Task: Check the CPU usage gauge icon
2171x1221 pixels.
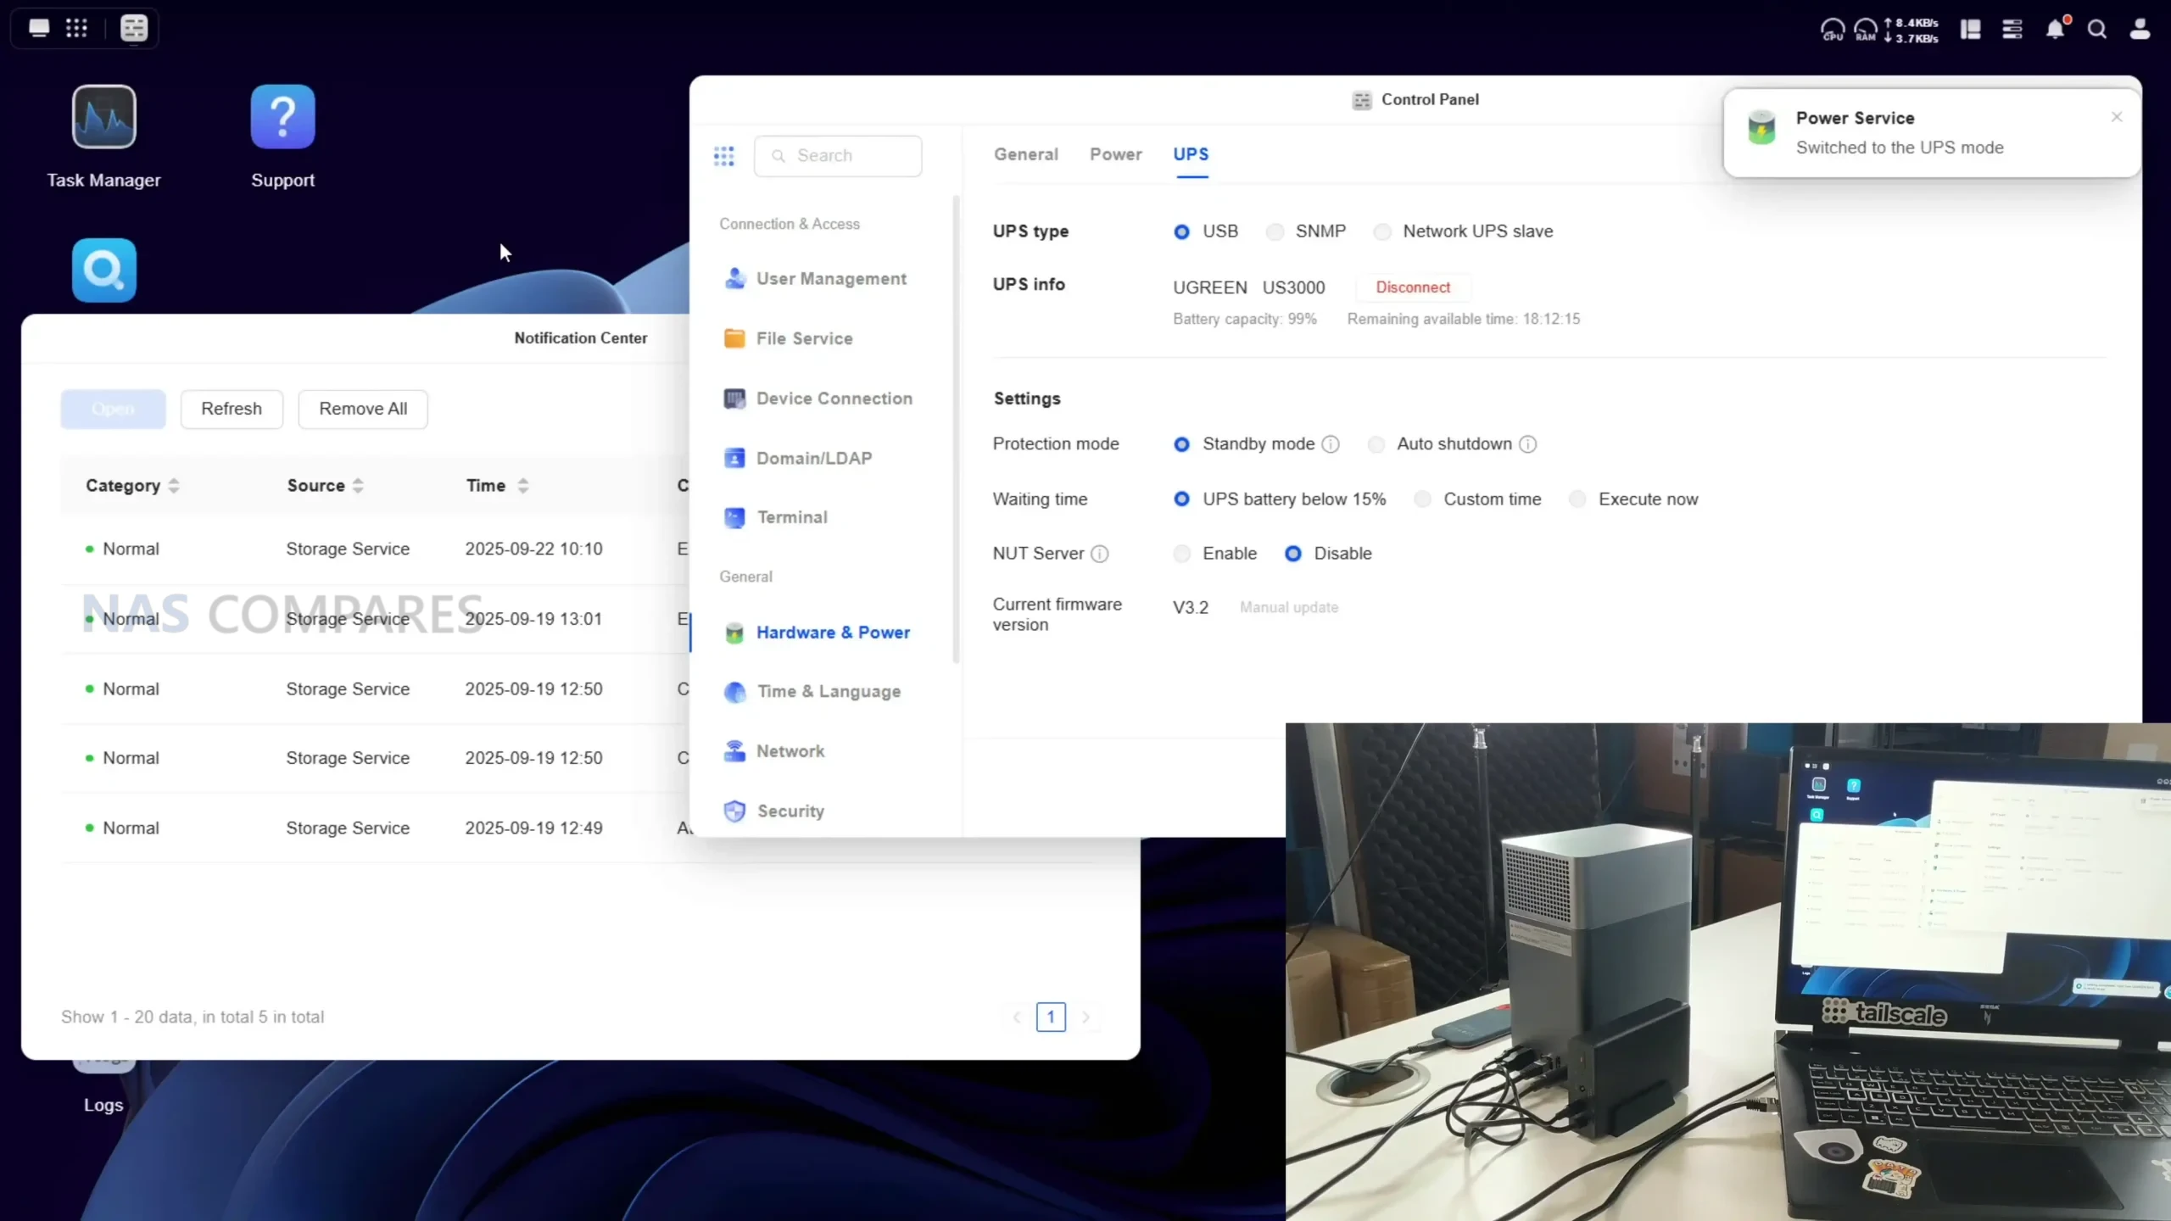Action: [x=1833, y=30]
